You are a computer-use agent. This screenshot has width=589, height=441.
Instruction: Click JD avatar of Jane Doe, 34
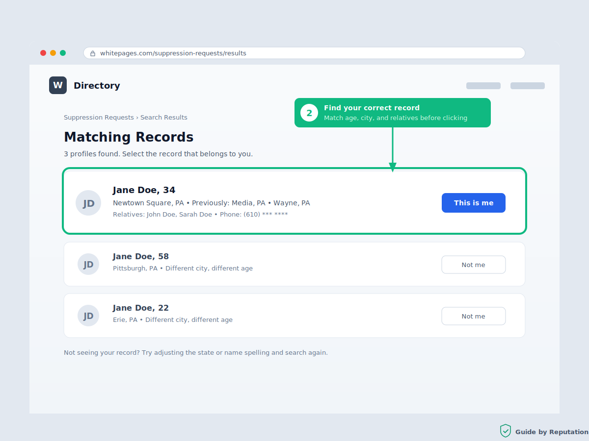pos(88,203)
